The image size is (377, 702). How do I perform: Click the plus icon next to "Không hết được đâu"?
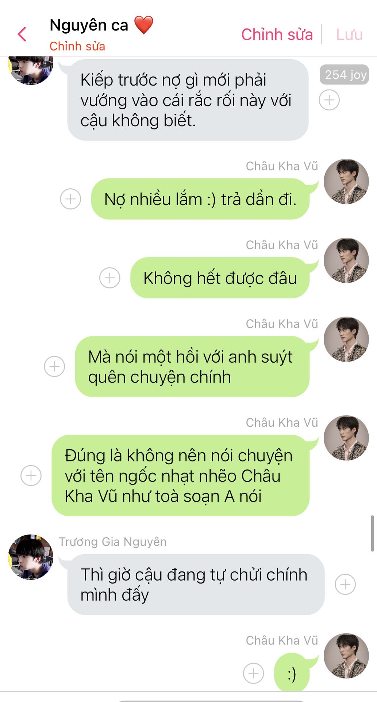click(110, 278)
